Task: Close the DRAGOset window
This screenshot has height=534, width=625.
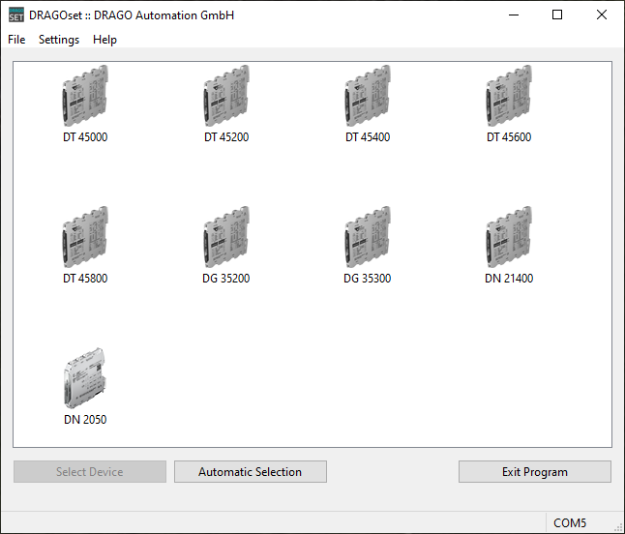Action: point(602,15)
